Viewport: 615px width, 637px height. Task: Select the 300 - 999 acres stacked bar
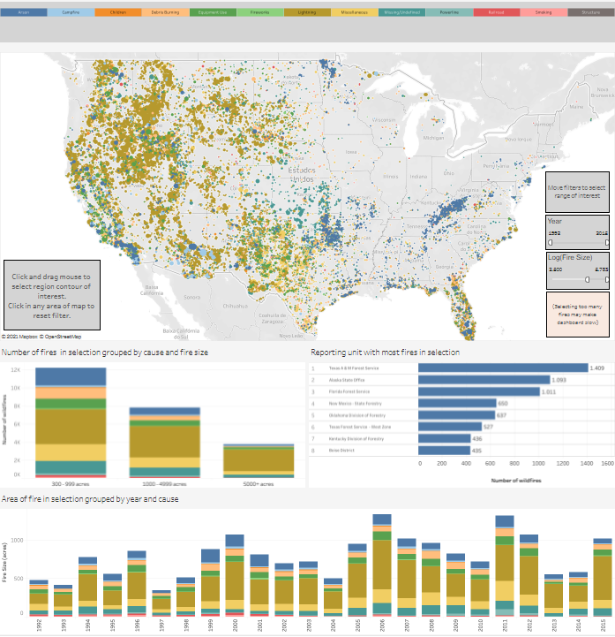point(71,424)
